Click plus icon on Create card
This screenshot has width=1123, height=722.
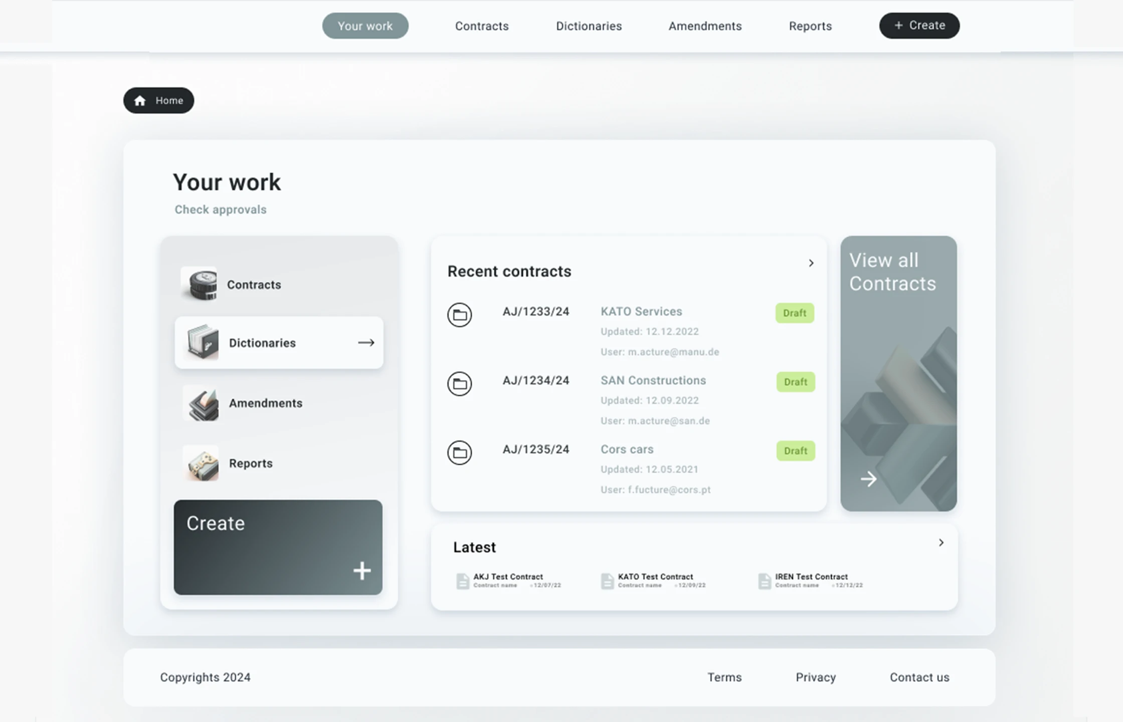(362, 571)
